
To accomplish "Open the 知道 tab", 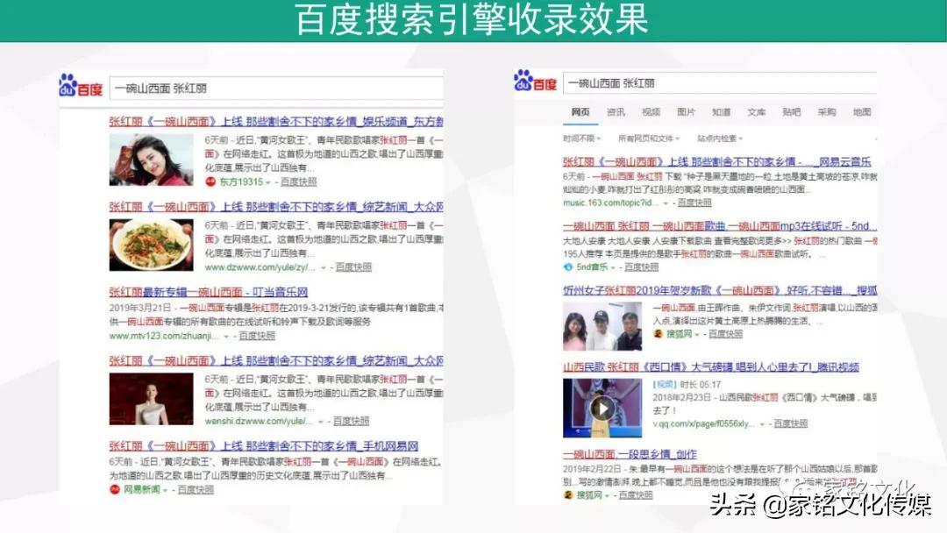I will point(719,111).
